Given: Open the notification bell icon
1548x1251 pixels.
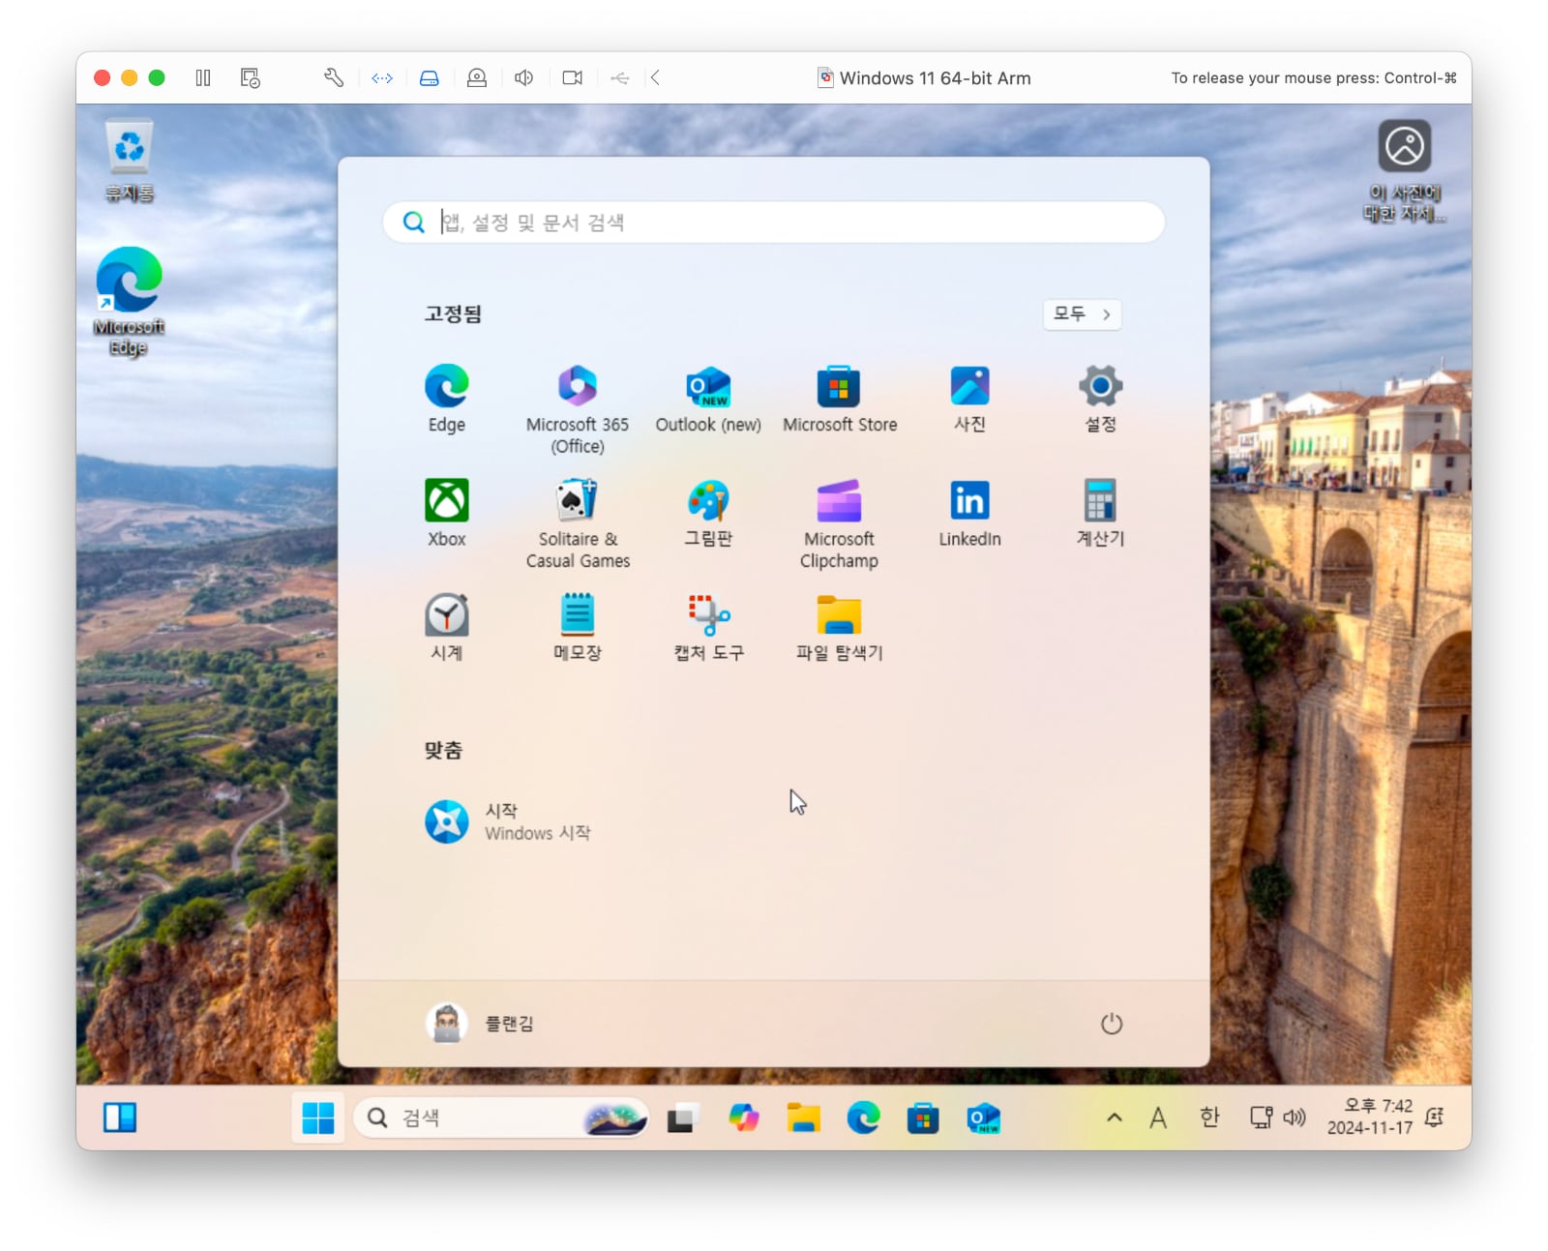Looking at the screenshot, I should (x=1435, y=1117).
